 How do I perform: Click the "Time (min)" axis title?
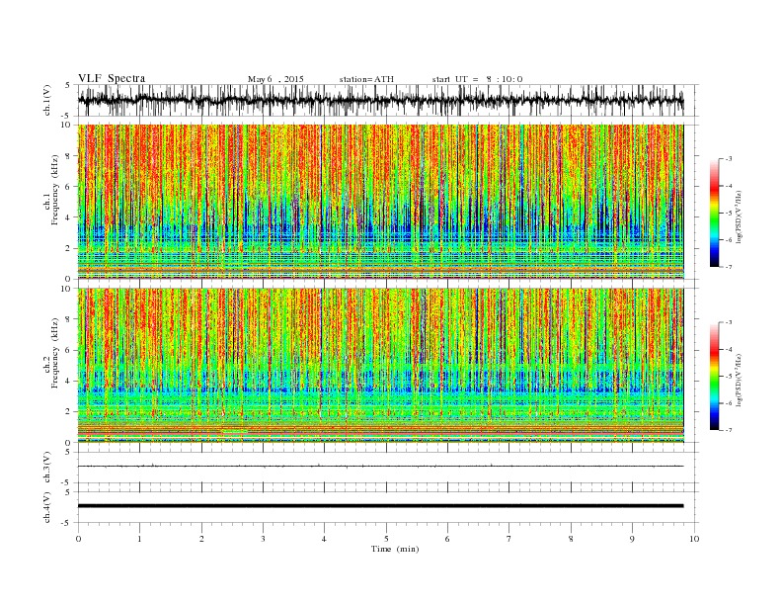point(395,549)
